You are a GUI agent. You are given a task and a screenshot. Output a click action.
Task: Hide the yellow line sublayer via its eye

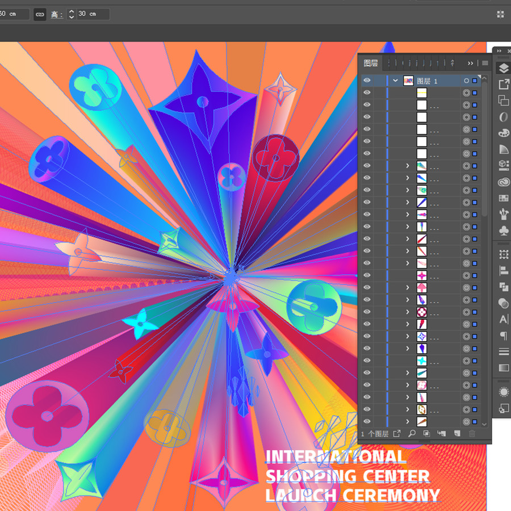(367, 93)
